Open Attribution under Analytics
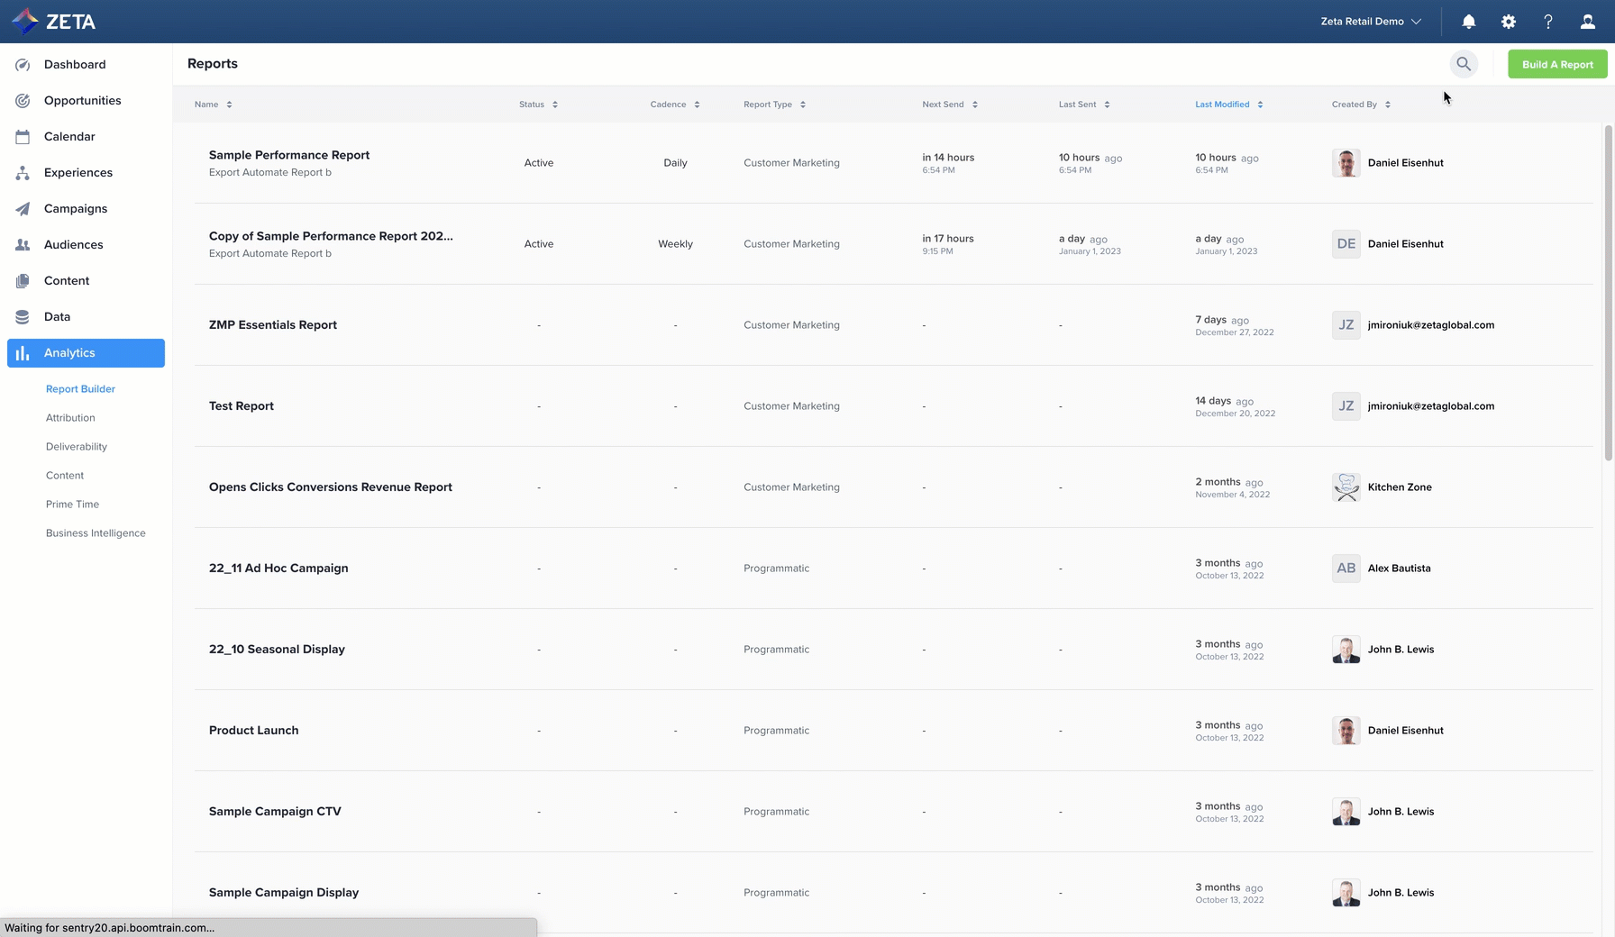1615x937 pixels. [70, 418]
